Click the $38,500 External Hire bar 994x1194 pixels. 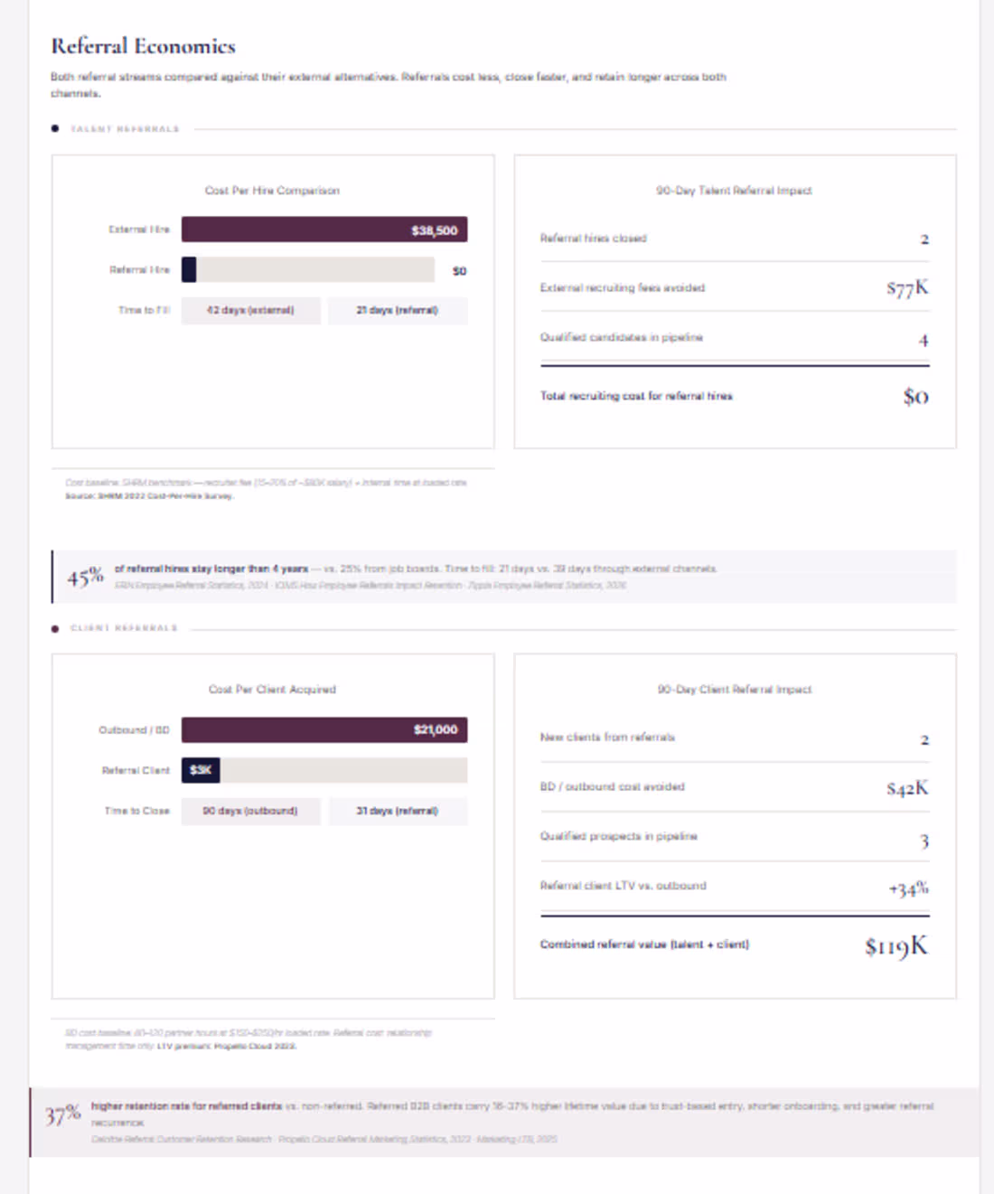(x=324, y=230)
